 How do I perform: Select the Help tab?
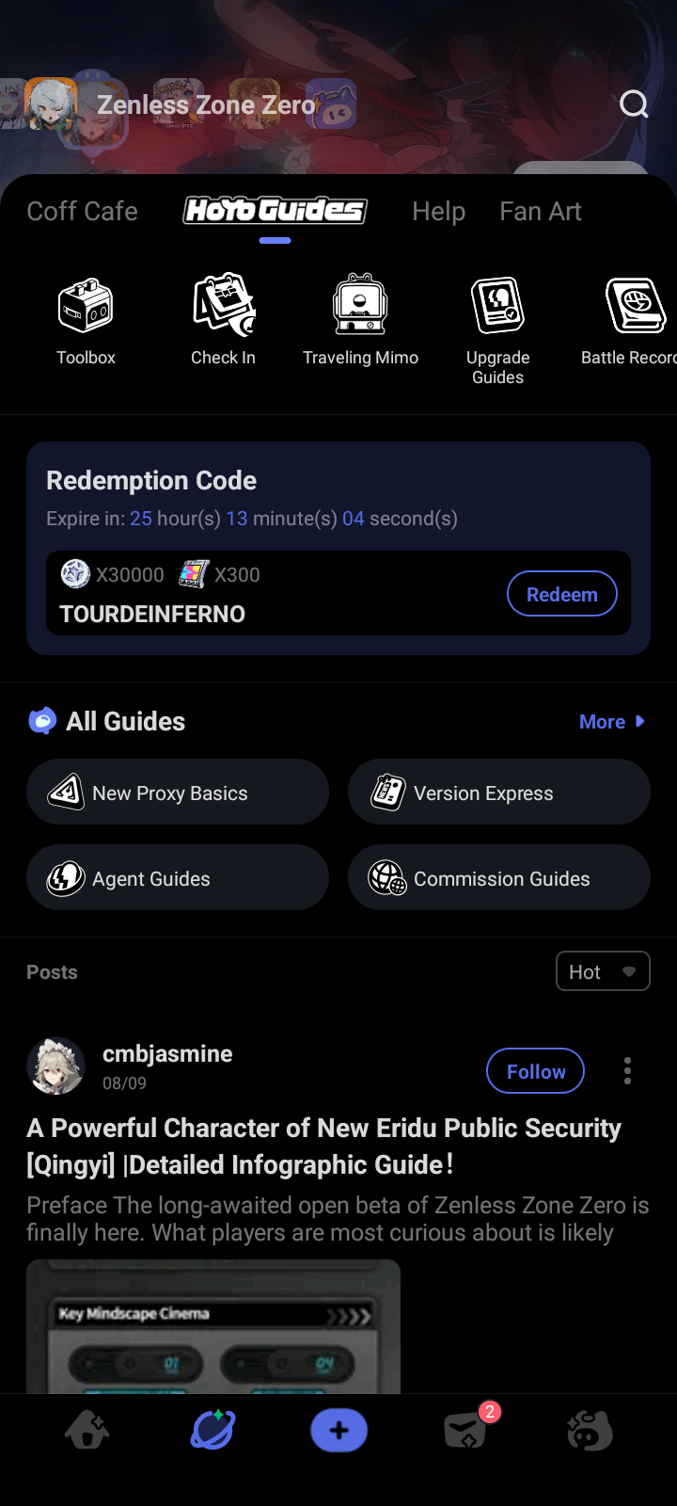point(438,212)
